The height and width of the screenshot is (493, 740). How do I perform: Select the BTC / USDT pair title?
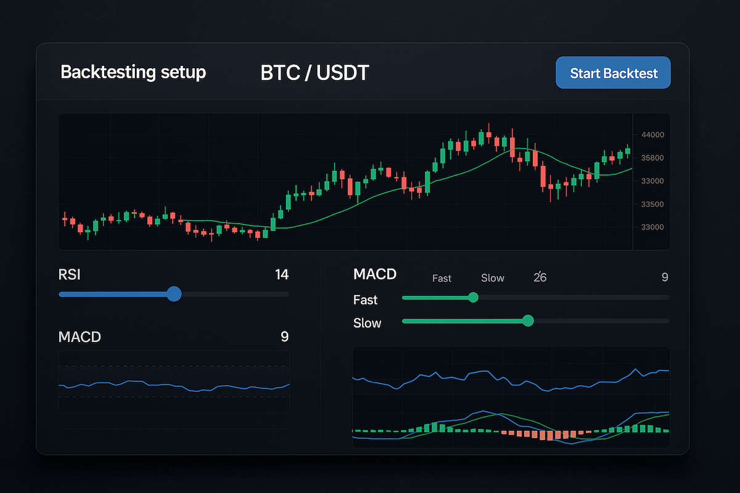tap(315, 73)
